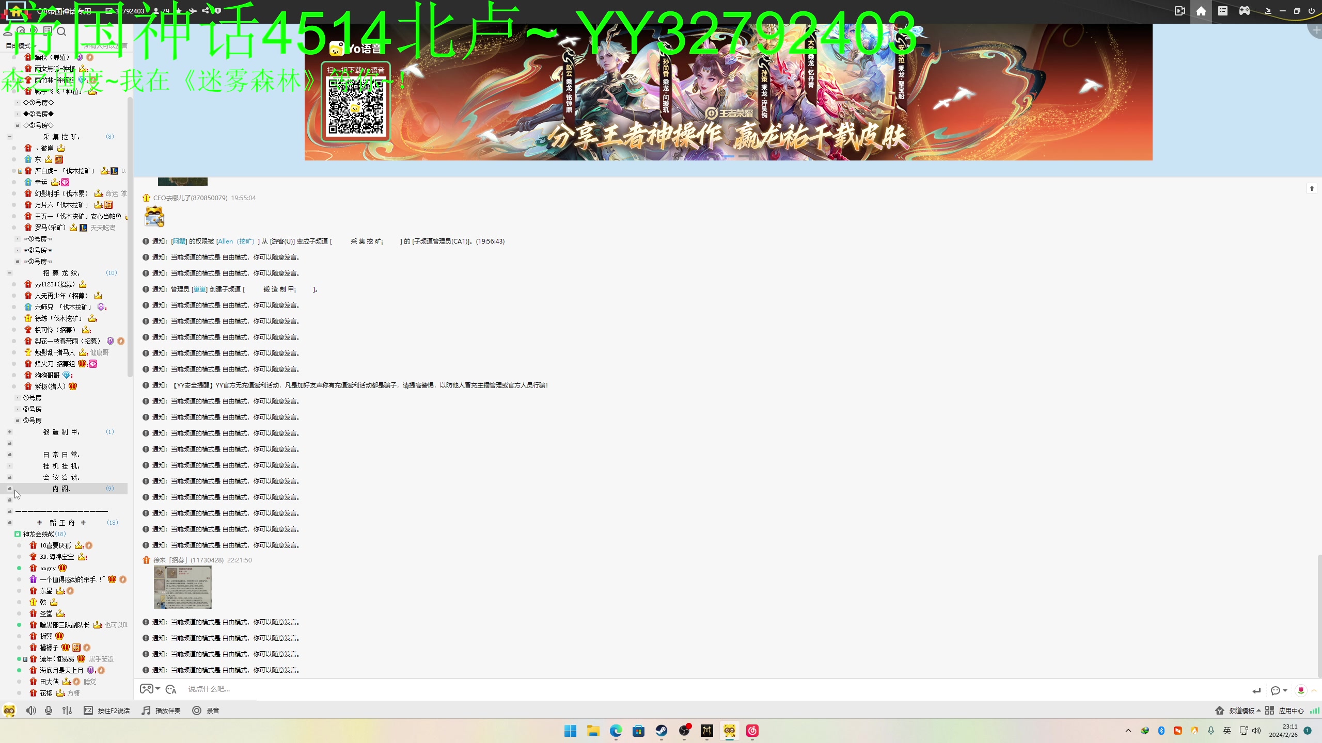Open the emoji and font icon in the chat box
1322x743 pixels.
click(171, 689)
